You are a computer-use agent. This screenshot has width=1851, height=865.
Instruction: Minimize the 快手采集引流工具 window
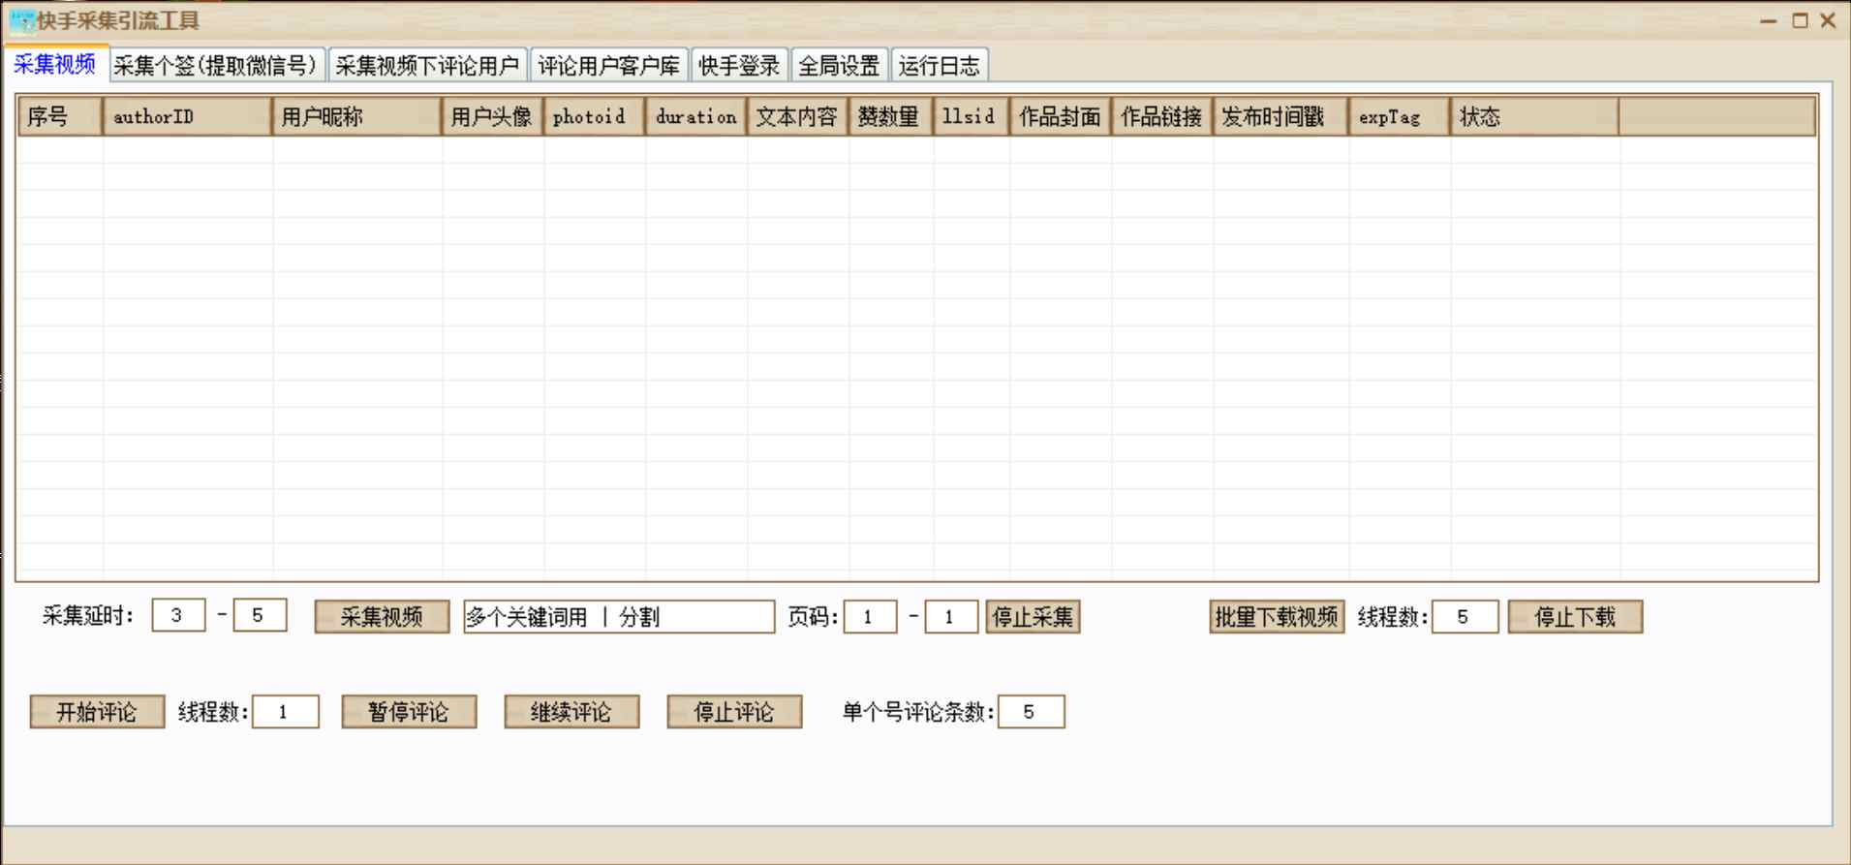[1769, 20]
